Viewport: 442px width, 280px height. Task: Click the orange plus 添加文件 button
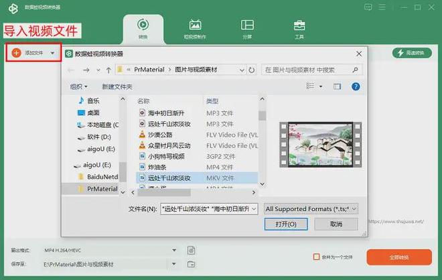[27, 53]
